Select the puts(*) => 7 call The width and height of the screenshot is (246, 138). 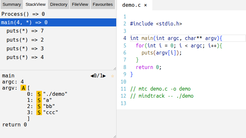pyautogui.click(x=25, y=31)
